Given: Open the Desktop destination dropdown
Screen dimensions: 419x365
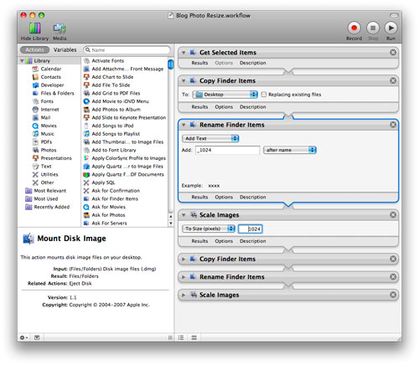Looking at the screenshot, I should (225, 95).
